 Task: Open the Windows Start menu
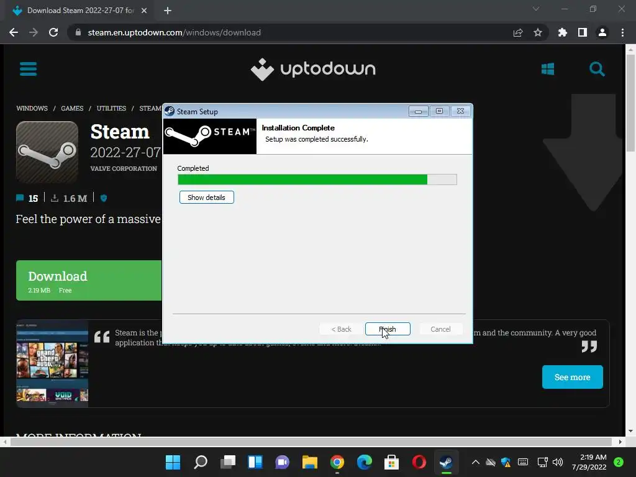click(x=173, y=462)
